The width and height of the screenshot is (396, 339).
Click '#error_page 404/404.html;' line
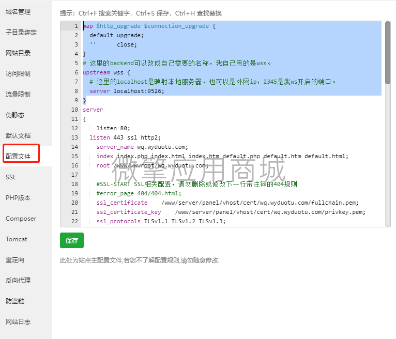click(139, 194)
